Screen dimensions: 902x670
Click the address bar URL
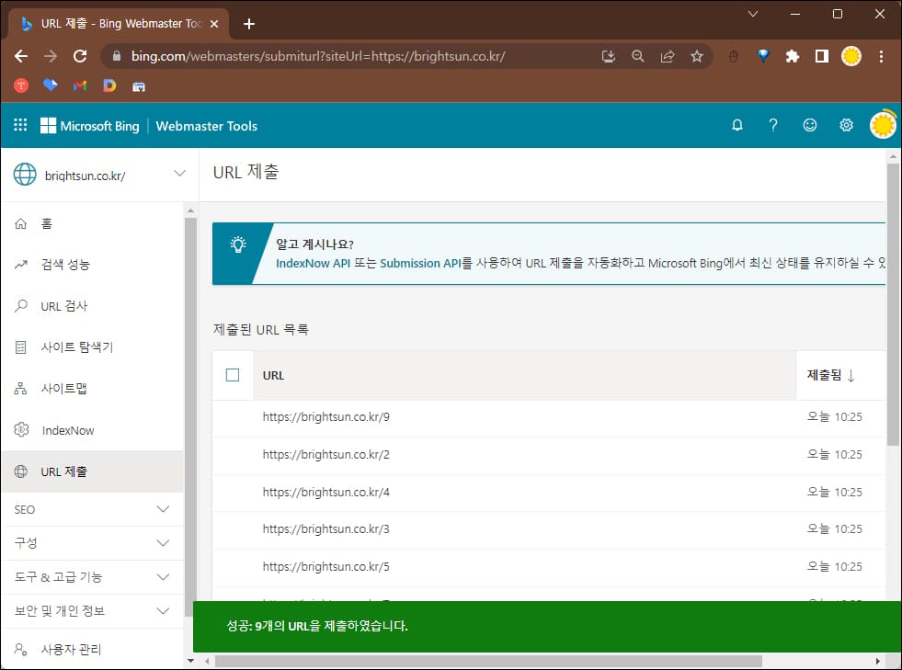pyautogui.click(x=318, y=56)
